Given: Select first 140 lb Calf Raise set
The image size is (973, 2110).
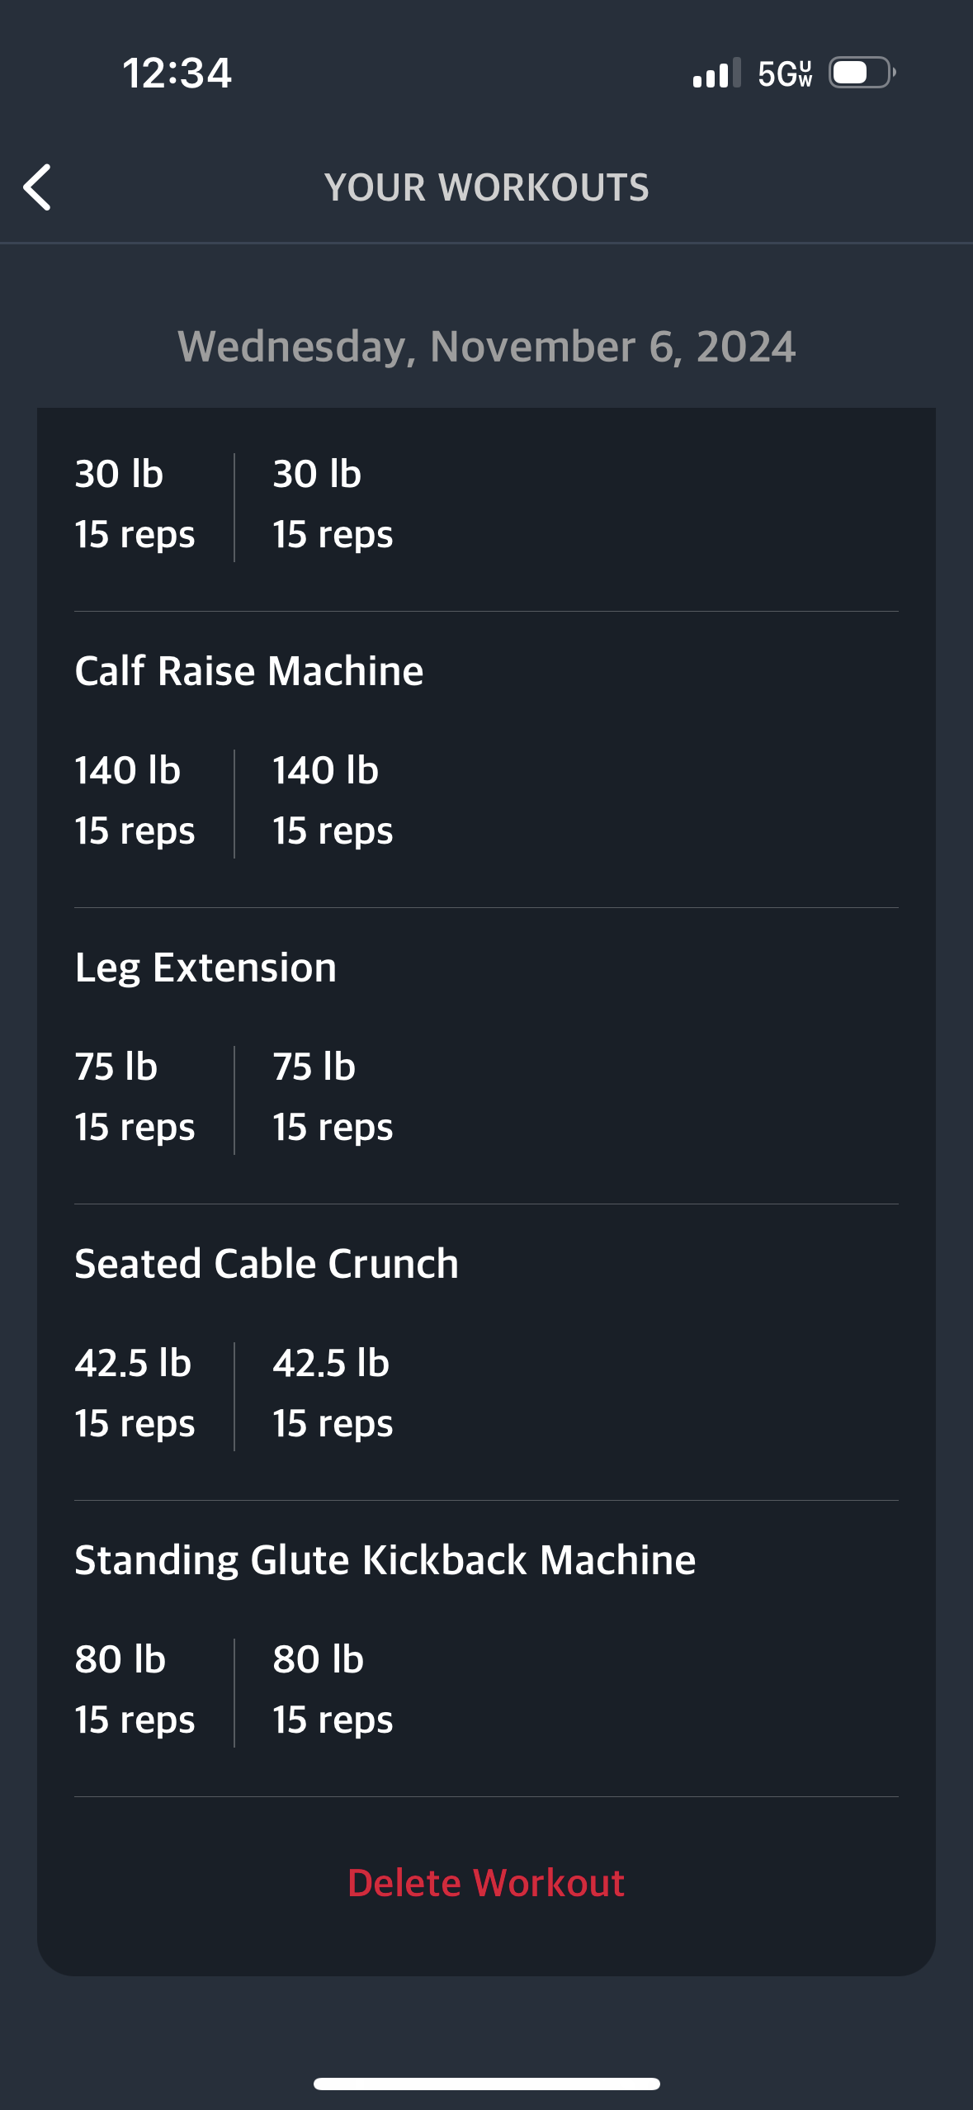Looking at the screenshot, I should point(135,801).
